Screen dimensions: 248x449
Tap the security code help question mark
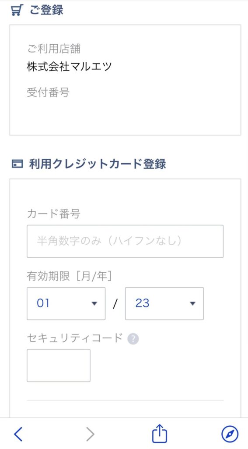(133, 339)
